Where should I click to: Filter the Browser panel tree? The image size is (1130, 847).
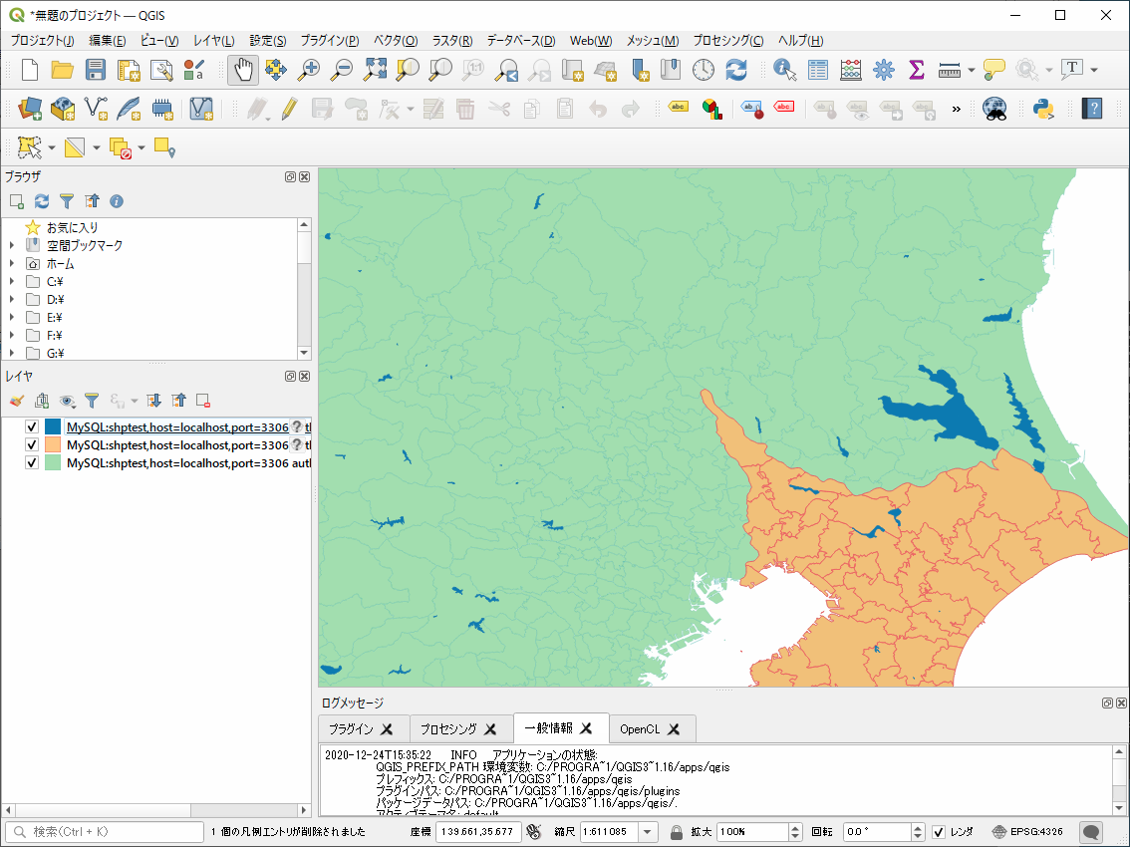coord(67,201)
